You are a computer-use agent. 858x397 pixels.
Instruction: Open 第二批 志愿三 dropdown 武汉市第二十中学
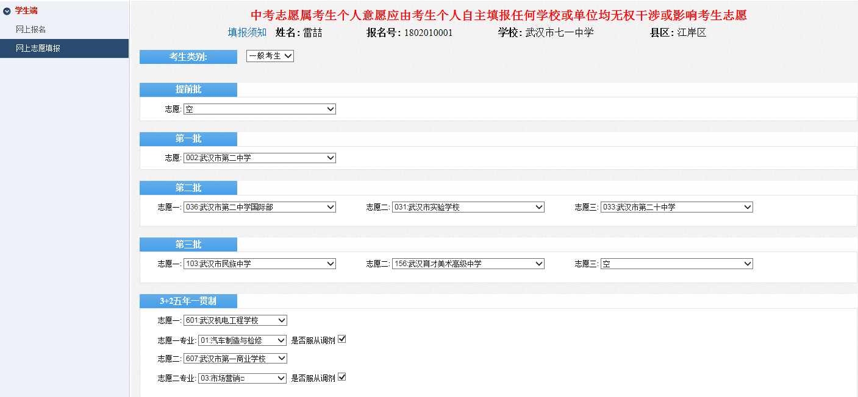pos(676,207)
